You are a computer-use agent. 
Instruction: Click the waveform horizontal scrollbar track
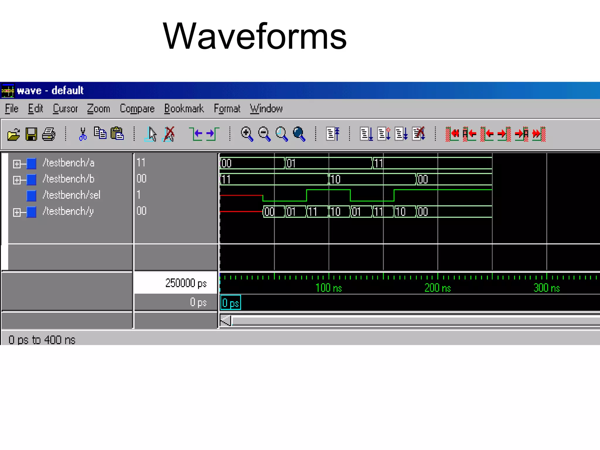click(416, 321)
